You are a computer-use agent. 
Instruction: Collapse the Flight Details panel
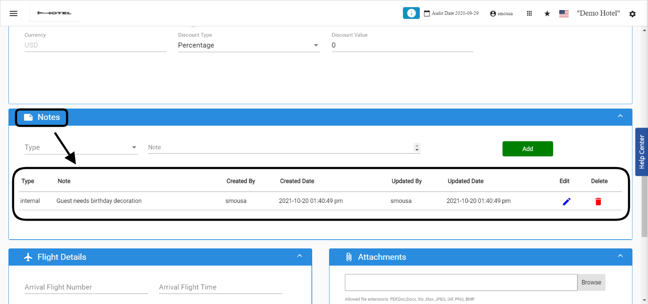(x=300, y=256)
